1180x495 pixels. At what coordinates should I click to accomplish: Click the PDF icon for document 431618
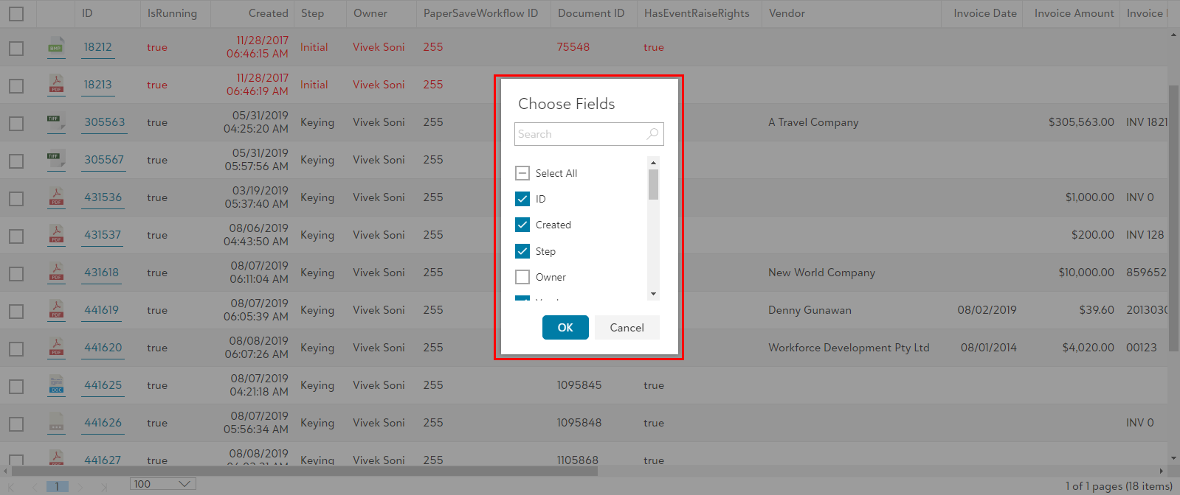(56, 273)
